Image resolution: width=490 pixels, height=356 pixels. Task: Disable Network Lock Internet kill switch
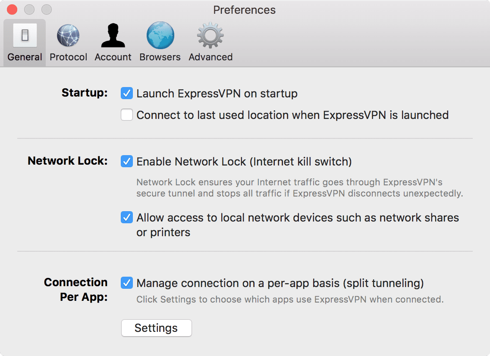126,161
